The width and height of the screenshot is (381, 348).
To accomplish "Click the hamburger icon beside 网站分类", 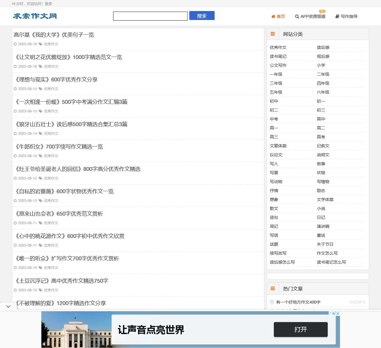I will pyautogui.click(x=273, y=34).
